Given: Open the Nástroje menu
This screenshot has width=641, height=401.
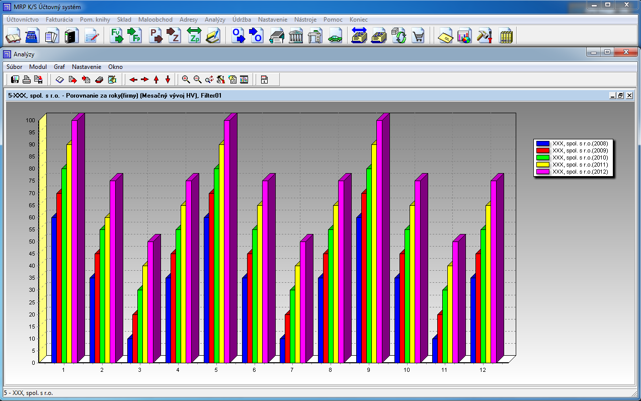Looking at the screenshot, I should tap(305, 20).
